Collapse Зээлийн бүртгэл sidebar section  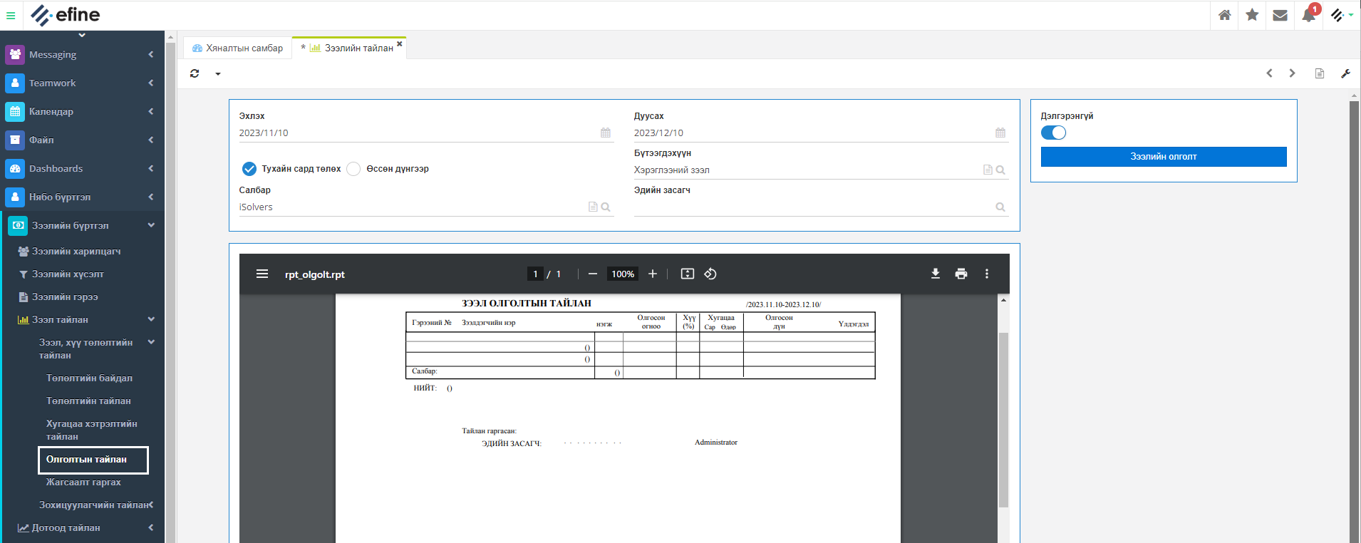(82, 225)
